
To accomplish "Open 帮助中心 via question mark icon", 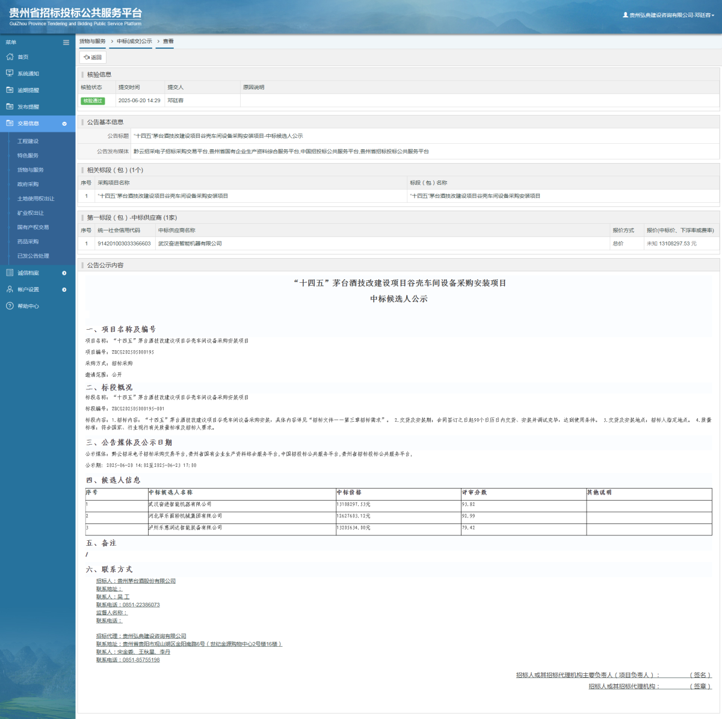I will click(x=10, y=306).
